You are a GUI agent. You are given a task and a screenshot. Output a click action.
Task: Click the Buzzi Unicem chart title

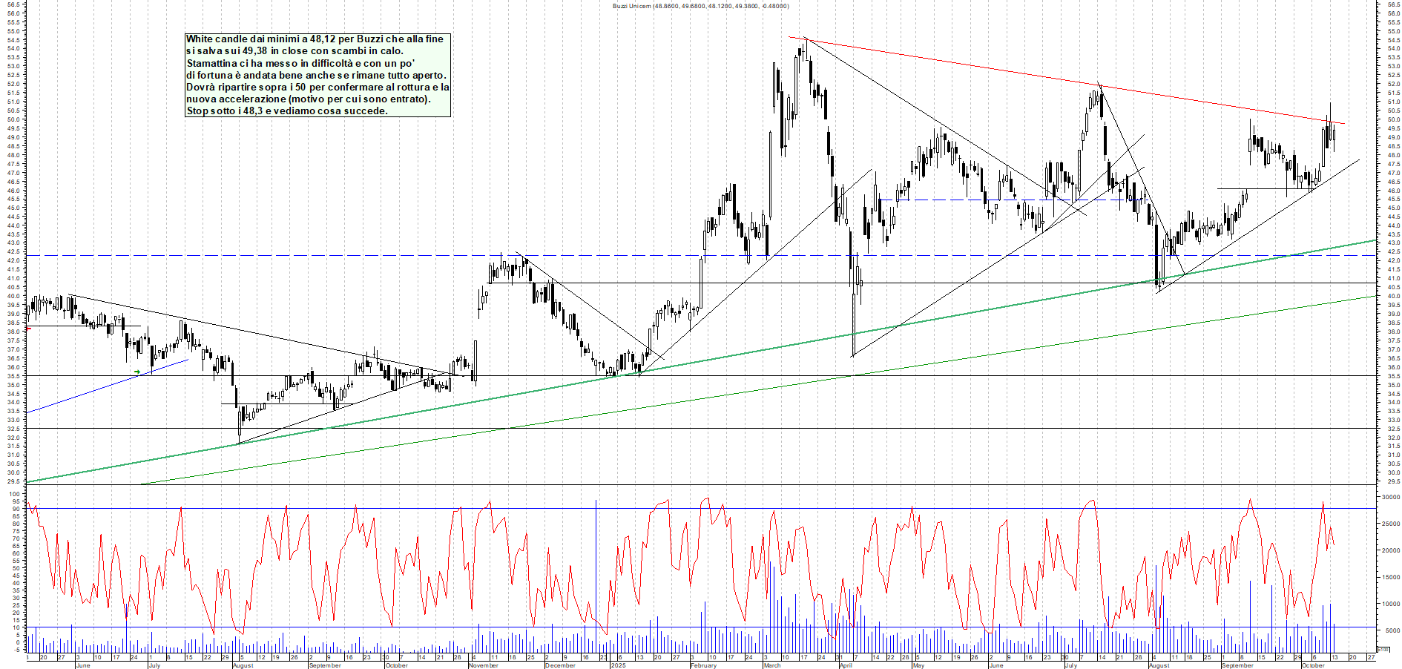point(700,6)
